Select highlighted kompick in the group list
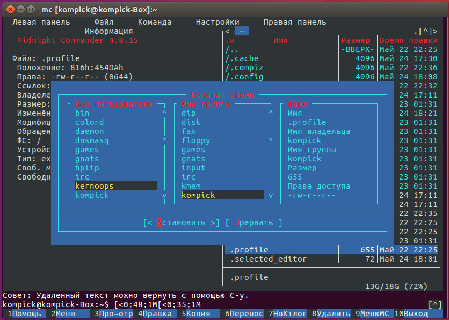The height and width of the screenshot is (320, 449). 222,195
